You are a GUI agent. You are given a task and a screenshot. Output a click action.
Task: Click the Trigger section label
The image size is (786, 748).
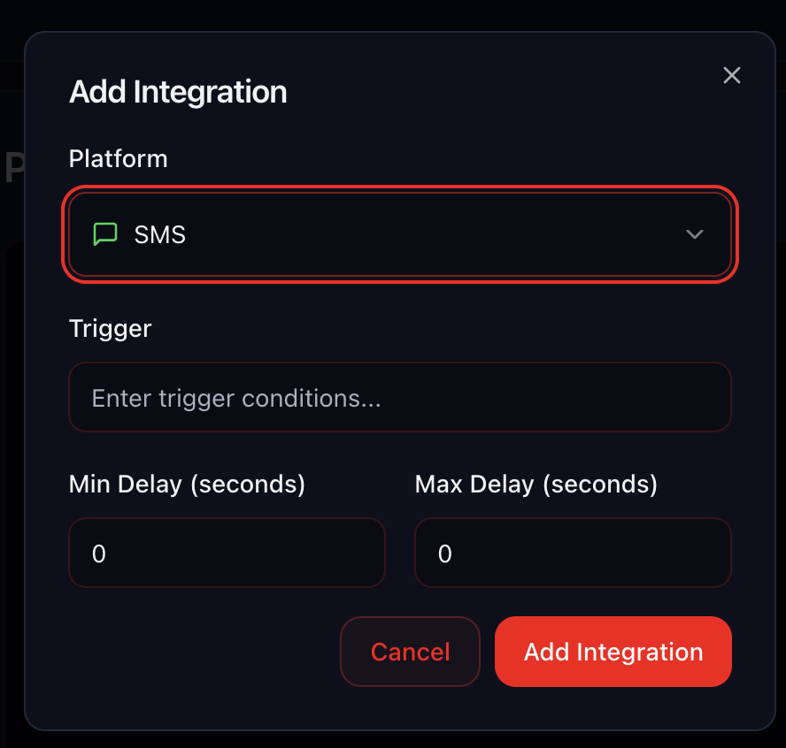(110, 328)
